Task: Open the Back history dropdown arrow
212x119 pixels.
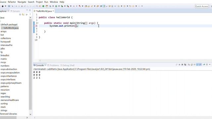Action: [x=136, y=6]
